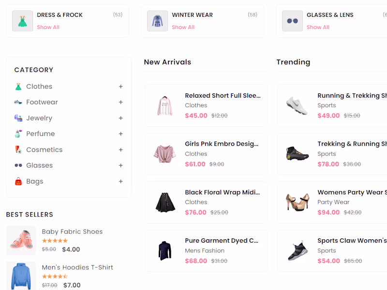
Task: Click the Winter Wear jacket icon
Action: coord(157,21)
